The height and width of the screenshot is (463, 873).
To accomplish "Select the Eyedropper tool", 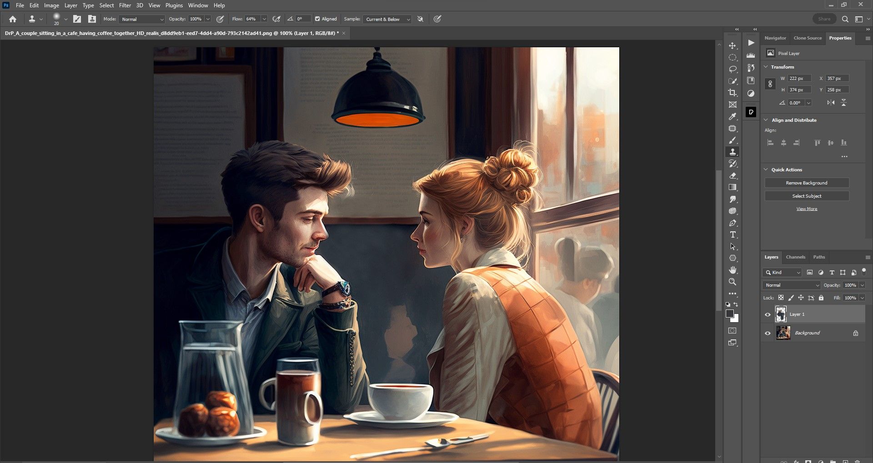I will coord(733,117).
